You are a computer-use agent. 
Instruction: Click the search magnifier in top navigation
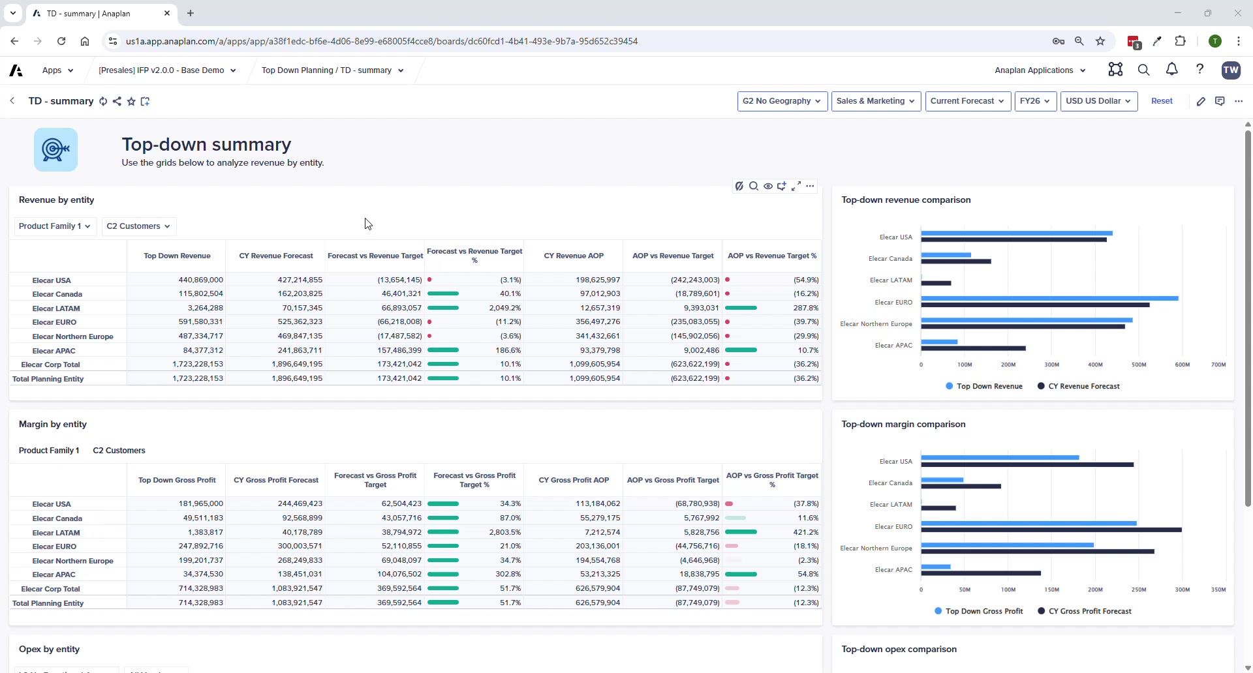(1143, 70)
